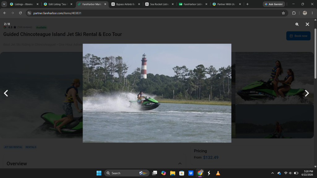Open the browser extensions puzzle icon

coord(294,13)
